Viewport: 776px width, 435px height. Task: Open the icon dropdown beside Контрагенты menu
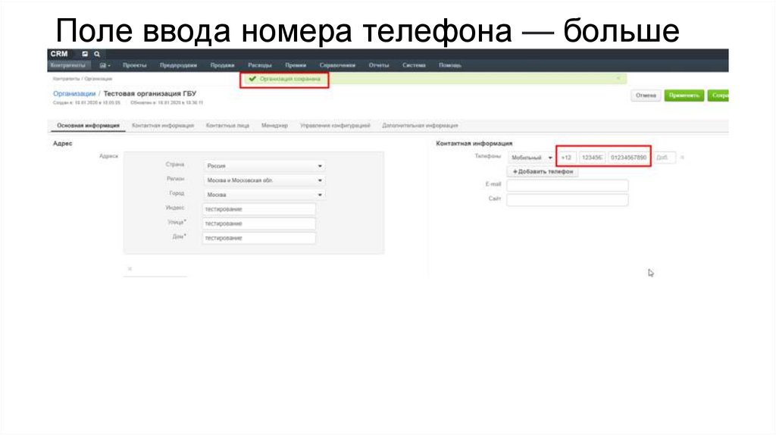pos(105,66)
